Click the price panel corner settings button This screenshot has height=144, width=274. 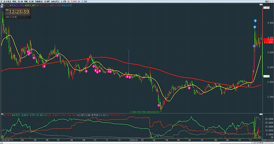(x=261, y=5)
